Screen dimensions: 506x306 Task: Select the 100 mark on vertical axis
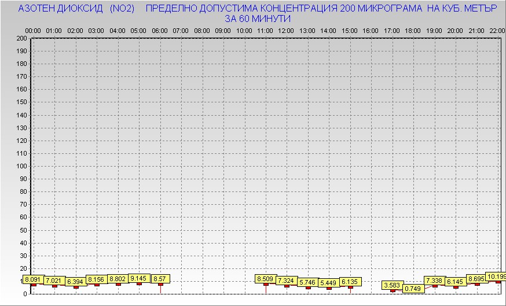coord(22,166)
